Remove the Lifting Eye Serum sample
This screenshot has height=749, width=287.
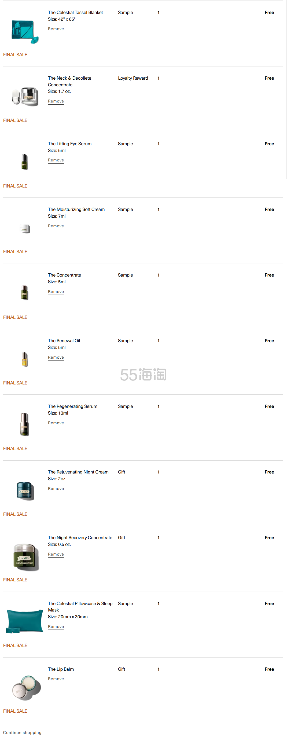pyautogui.click(x=56, y=160)
